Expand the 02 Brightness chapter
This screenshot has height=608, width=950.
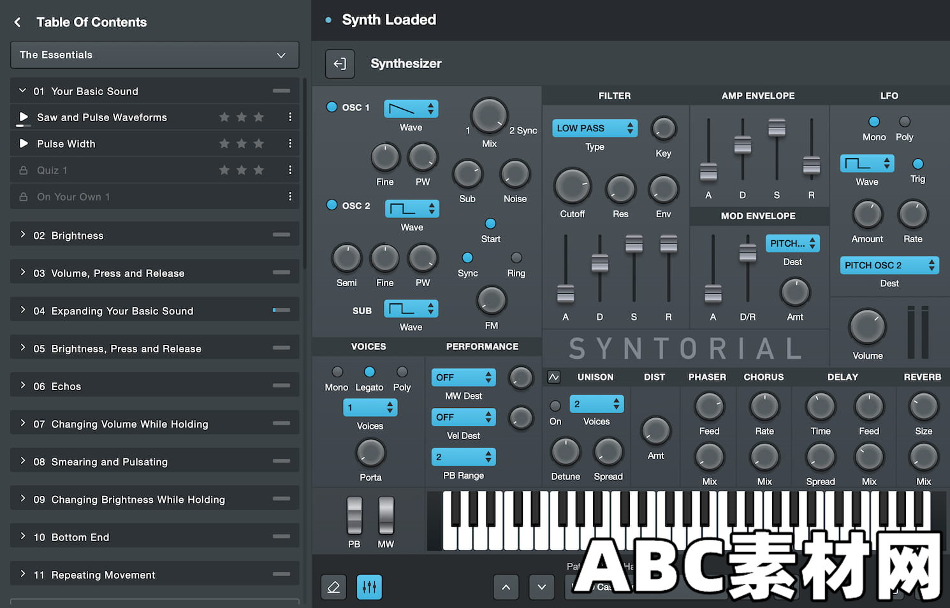pos(155,235)
